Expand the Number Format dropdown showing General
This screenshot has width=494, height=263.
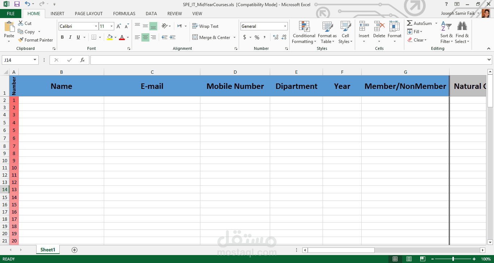(285, 26)
